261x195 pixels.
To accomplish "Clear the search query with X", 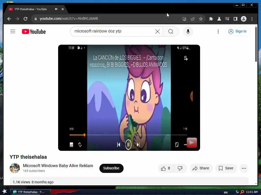I will tap(158, 31).
